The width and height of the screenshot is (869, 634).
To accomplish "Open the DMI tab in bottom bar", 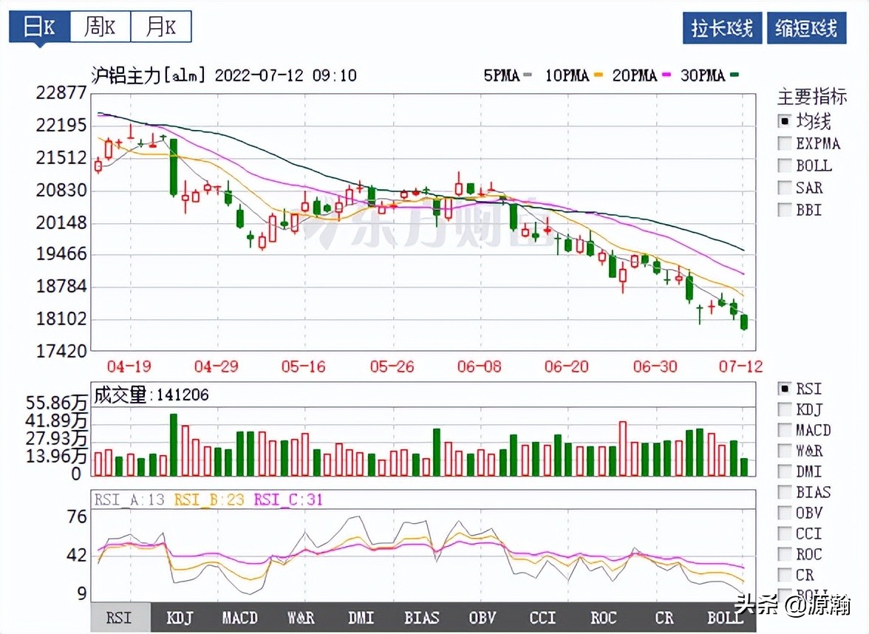I will click(x=361, y=618).
